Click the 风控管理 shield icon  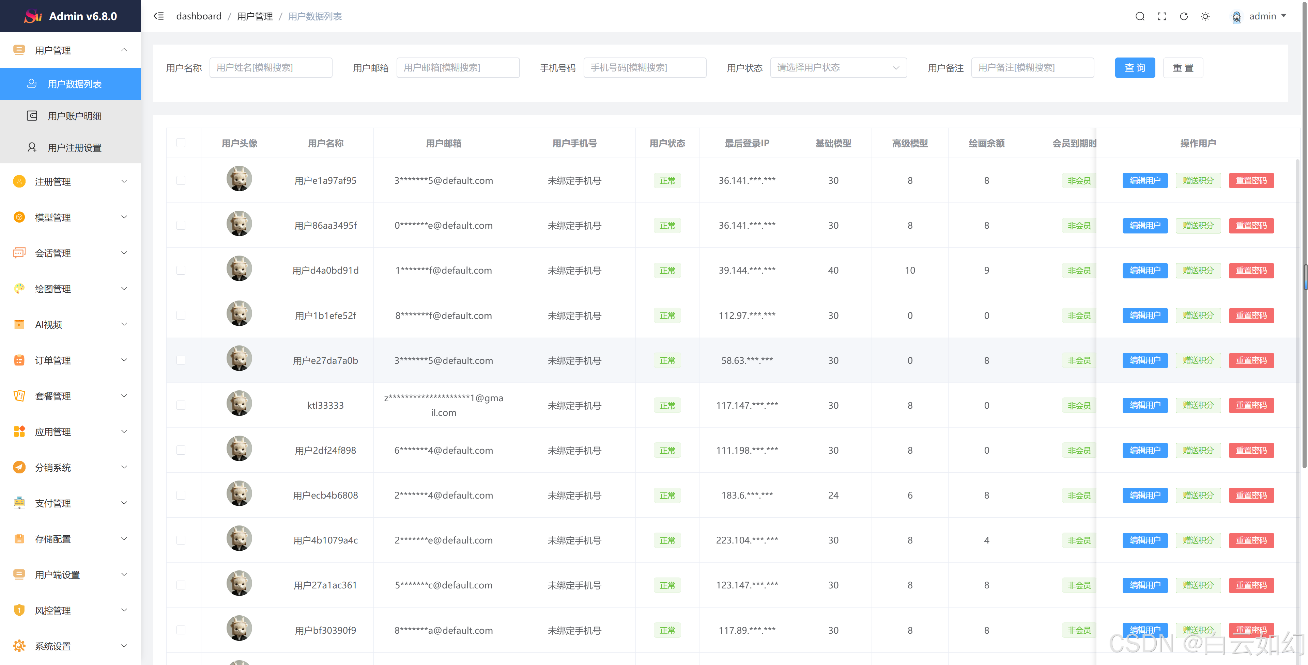tap(19, 610)
